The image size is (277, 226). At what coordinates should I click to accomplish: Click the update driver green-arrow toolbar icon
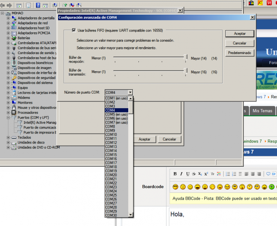(x=65, y=5)
